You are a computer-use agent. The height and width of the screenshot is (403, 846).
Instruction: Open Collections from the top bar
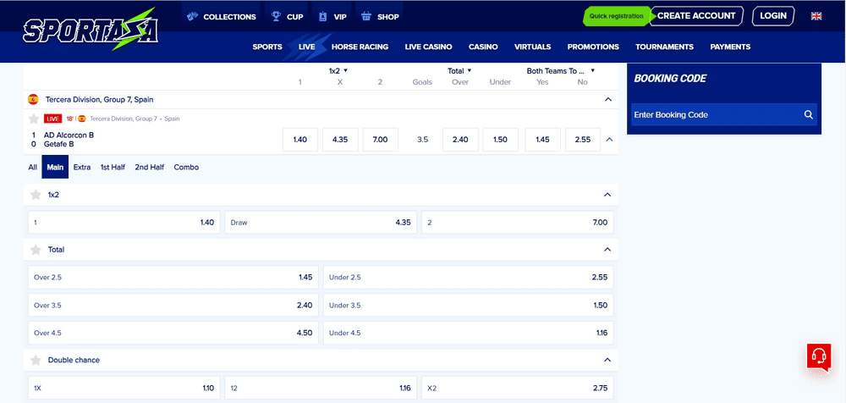[221, 17]
